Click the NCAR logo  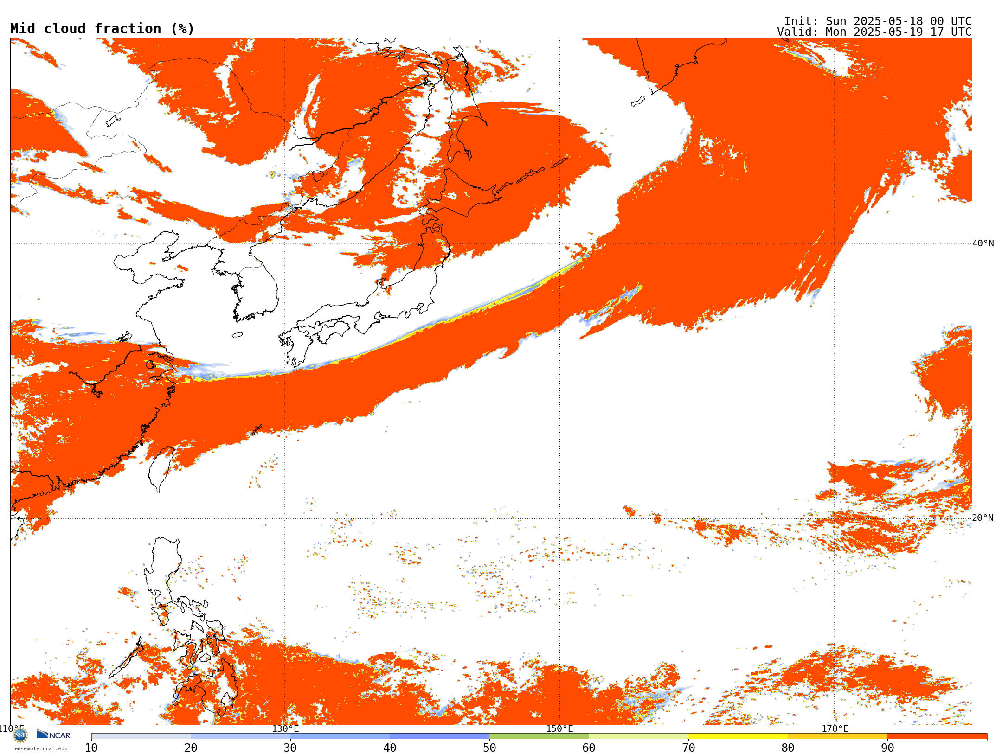pos(54,735)
